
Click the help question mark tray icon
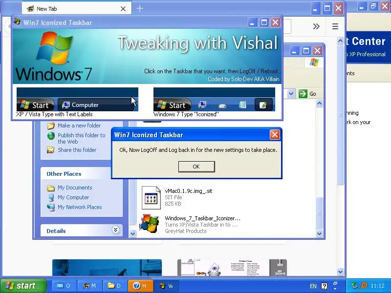[x=324, y=286]
